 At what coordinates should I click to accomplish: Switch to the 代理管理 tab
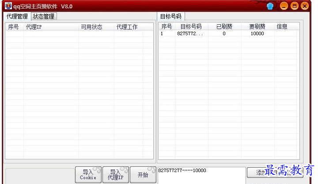[x=17, y=16]
